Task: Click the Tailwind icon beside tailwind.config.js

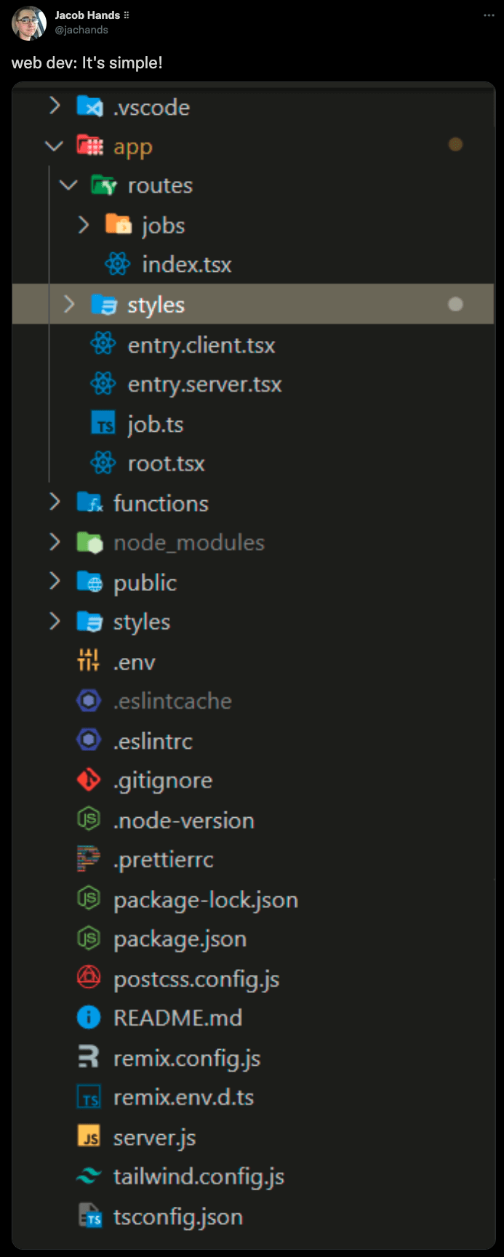Action: coord(89,1176)
